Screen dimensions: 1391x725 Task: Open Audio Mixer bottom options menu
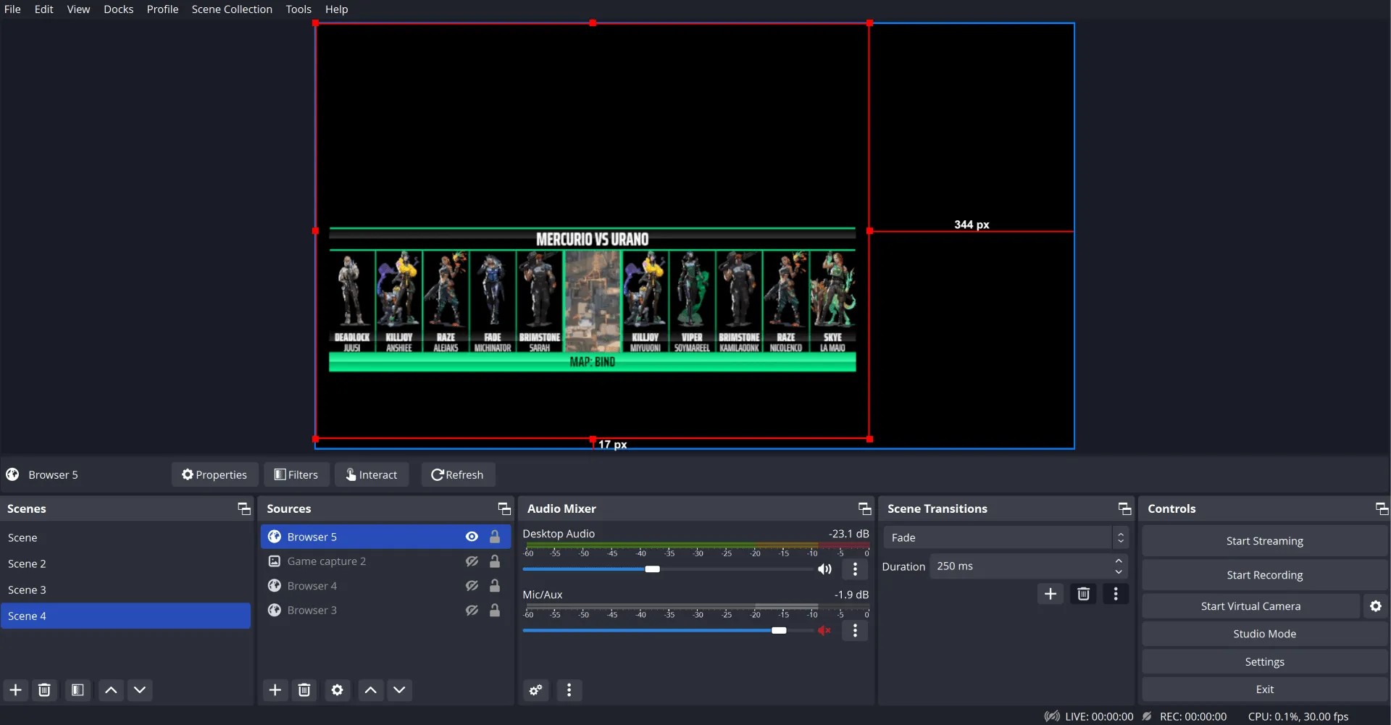569,690
